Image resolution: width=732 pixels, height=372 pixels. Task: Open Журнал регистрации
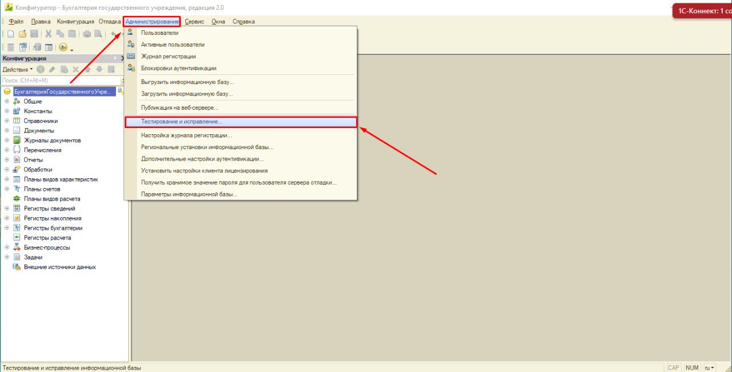tap(240, 57)
